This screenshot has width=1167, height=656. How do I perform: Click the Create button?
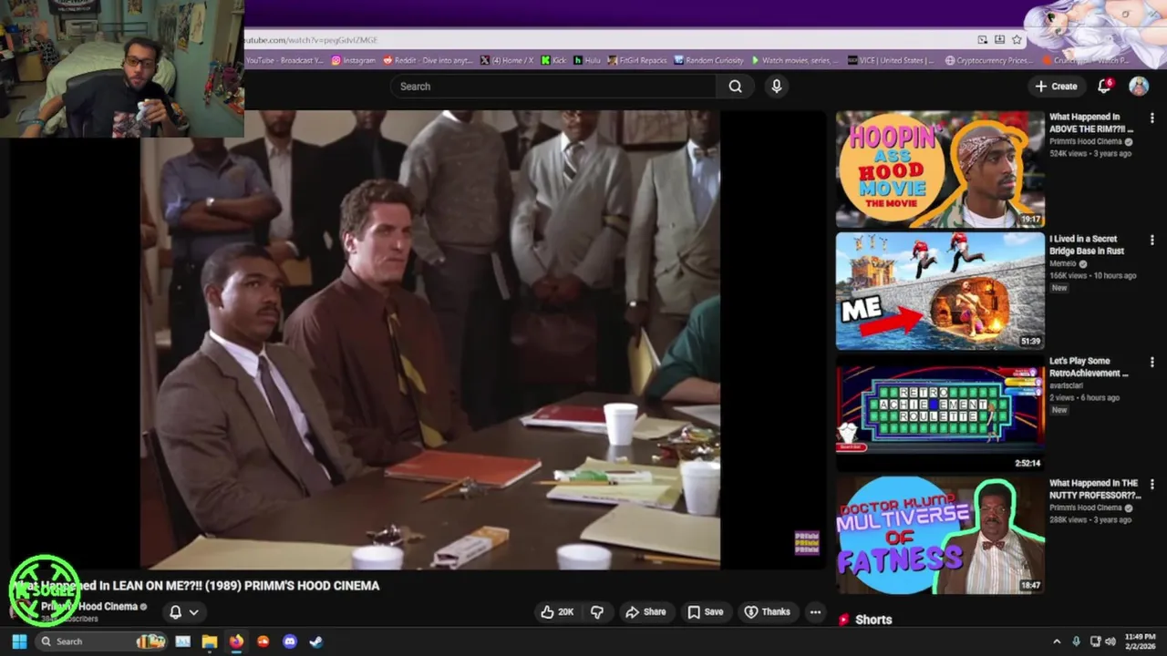coord(1056,86)
